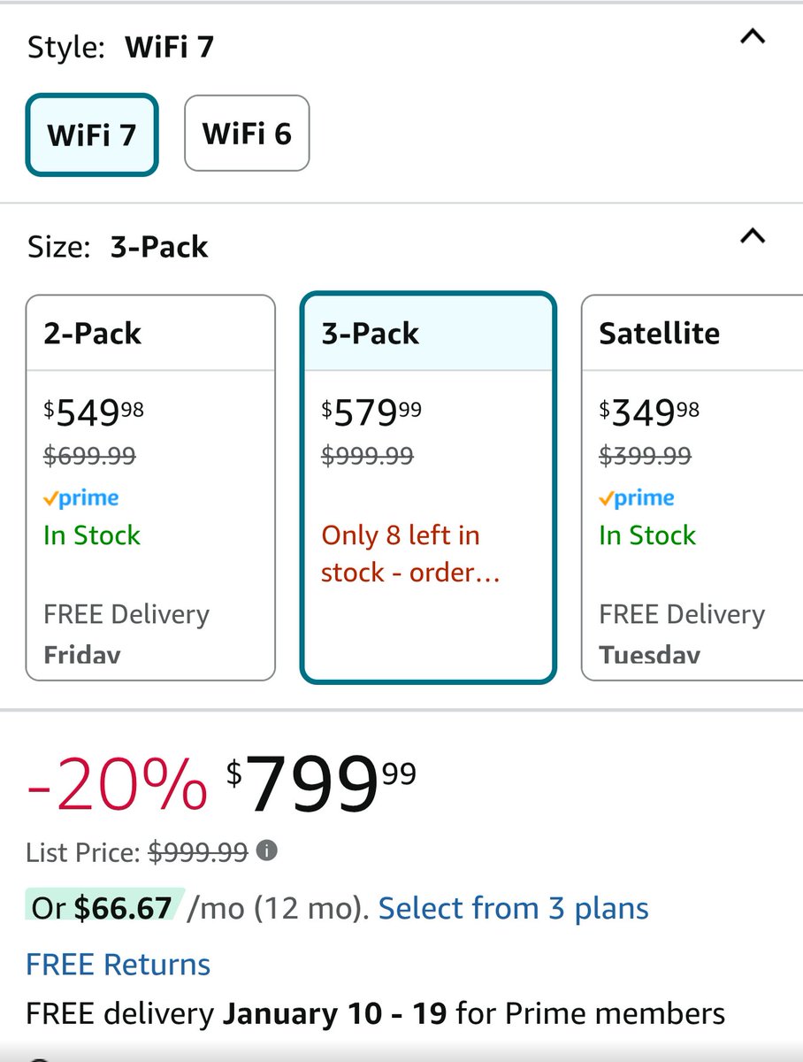Choose the Satellite size card

point(692,487)
